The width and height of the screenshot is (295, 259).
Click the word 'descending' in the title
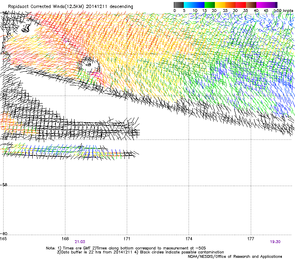[x=121, y=7]
